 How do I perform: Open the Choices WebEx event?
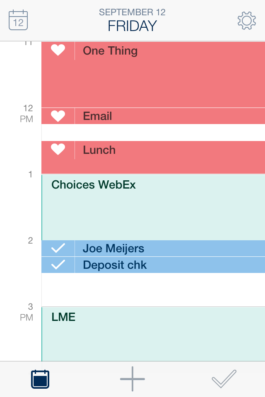coord(153,207)
